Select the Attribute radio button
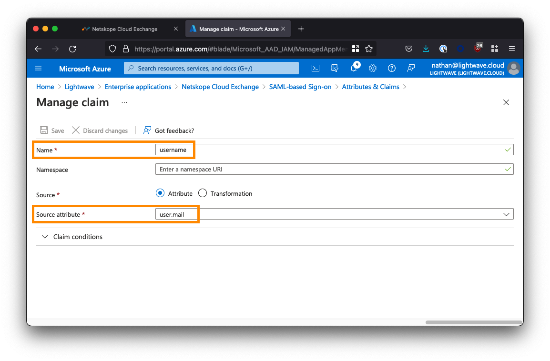This screenshot has height=361, width=550. point(160,193)
